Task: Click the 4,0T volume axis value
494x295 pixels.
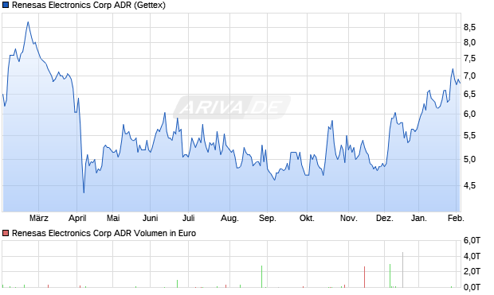Action: (472, 256)
